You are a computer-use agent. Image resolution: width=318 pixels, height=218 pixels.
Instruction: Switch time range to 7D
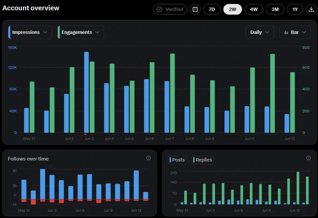point(212,9)
